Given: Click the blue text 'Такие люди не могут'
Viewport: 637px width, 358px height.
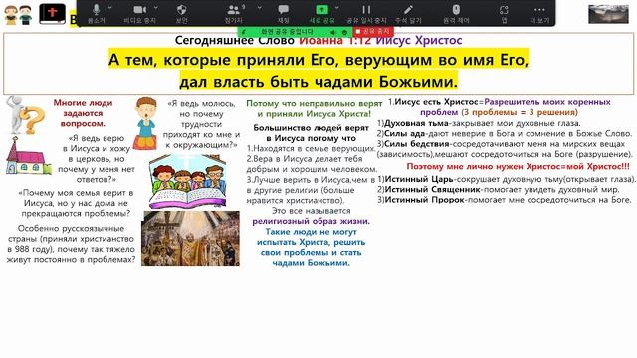Looking at the screenshot, I should tap(311, 232).
